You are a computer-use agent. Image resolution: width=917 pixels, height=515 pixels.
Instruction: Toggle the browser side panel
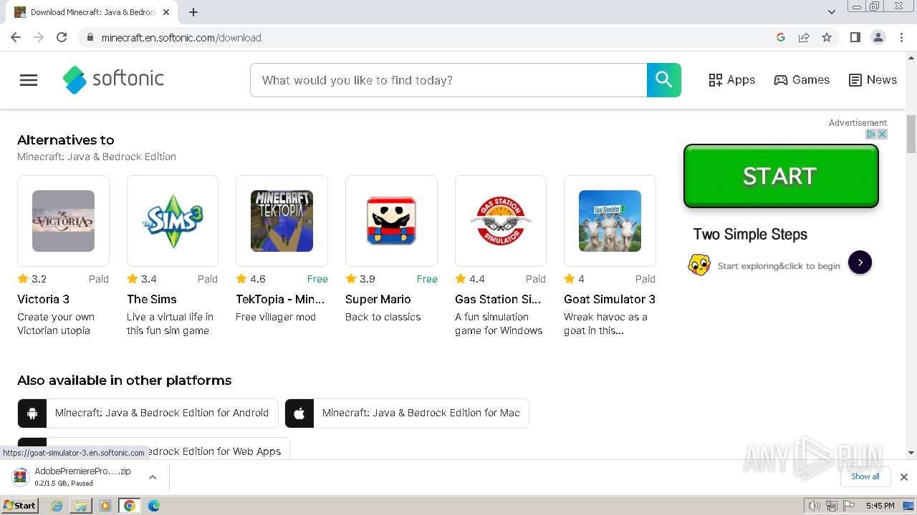pos(855,37)
